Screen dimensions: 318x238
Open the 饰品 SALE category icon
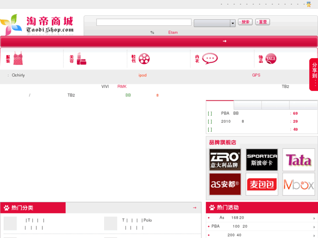[271, 59]
